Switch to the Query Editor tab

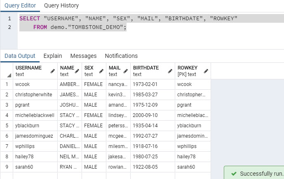20,6
